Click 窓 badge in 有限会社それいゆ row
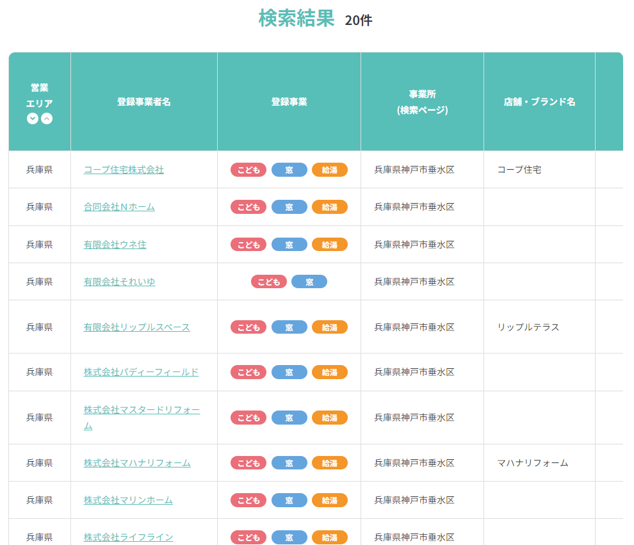Image resolution: width=634 pixels, height=545 pixels. click(x=309, y=282)
